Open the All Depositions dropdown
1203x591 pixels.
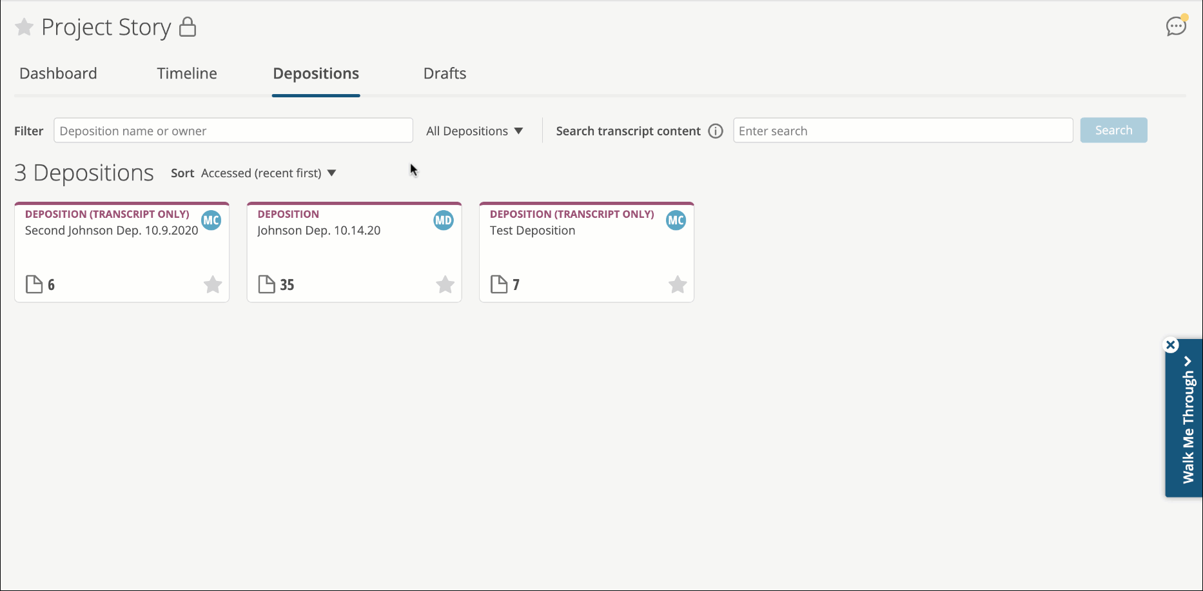[474, 131]
